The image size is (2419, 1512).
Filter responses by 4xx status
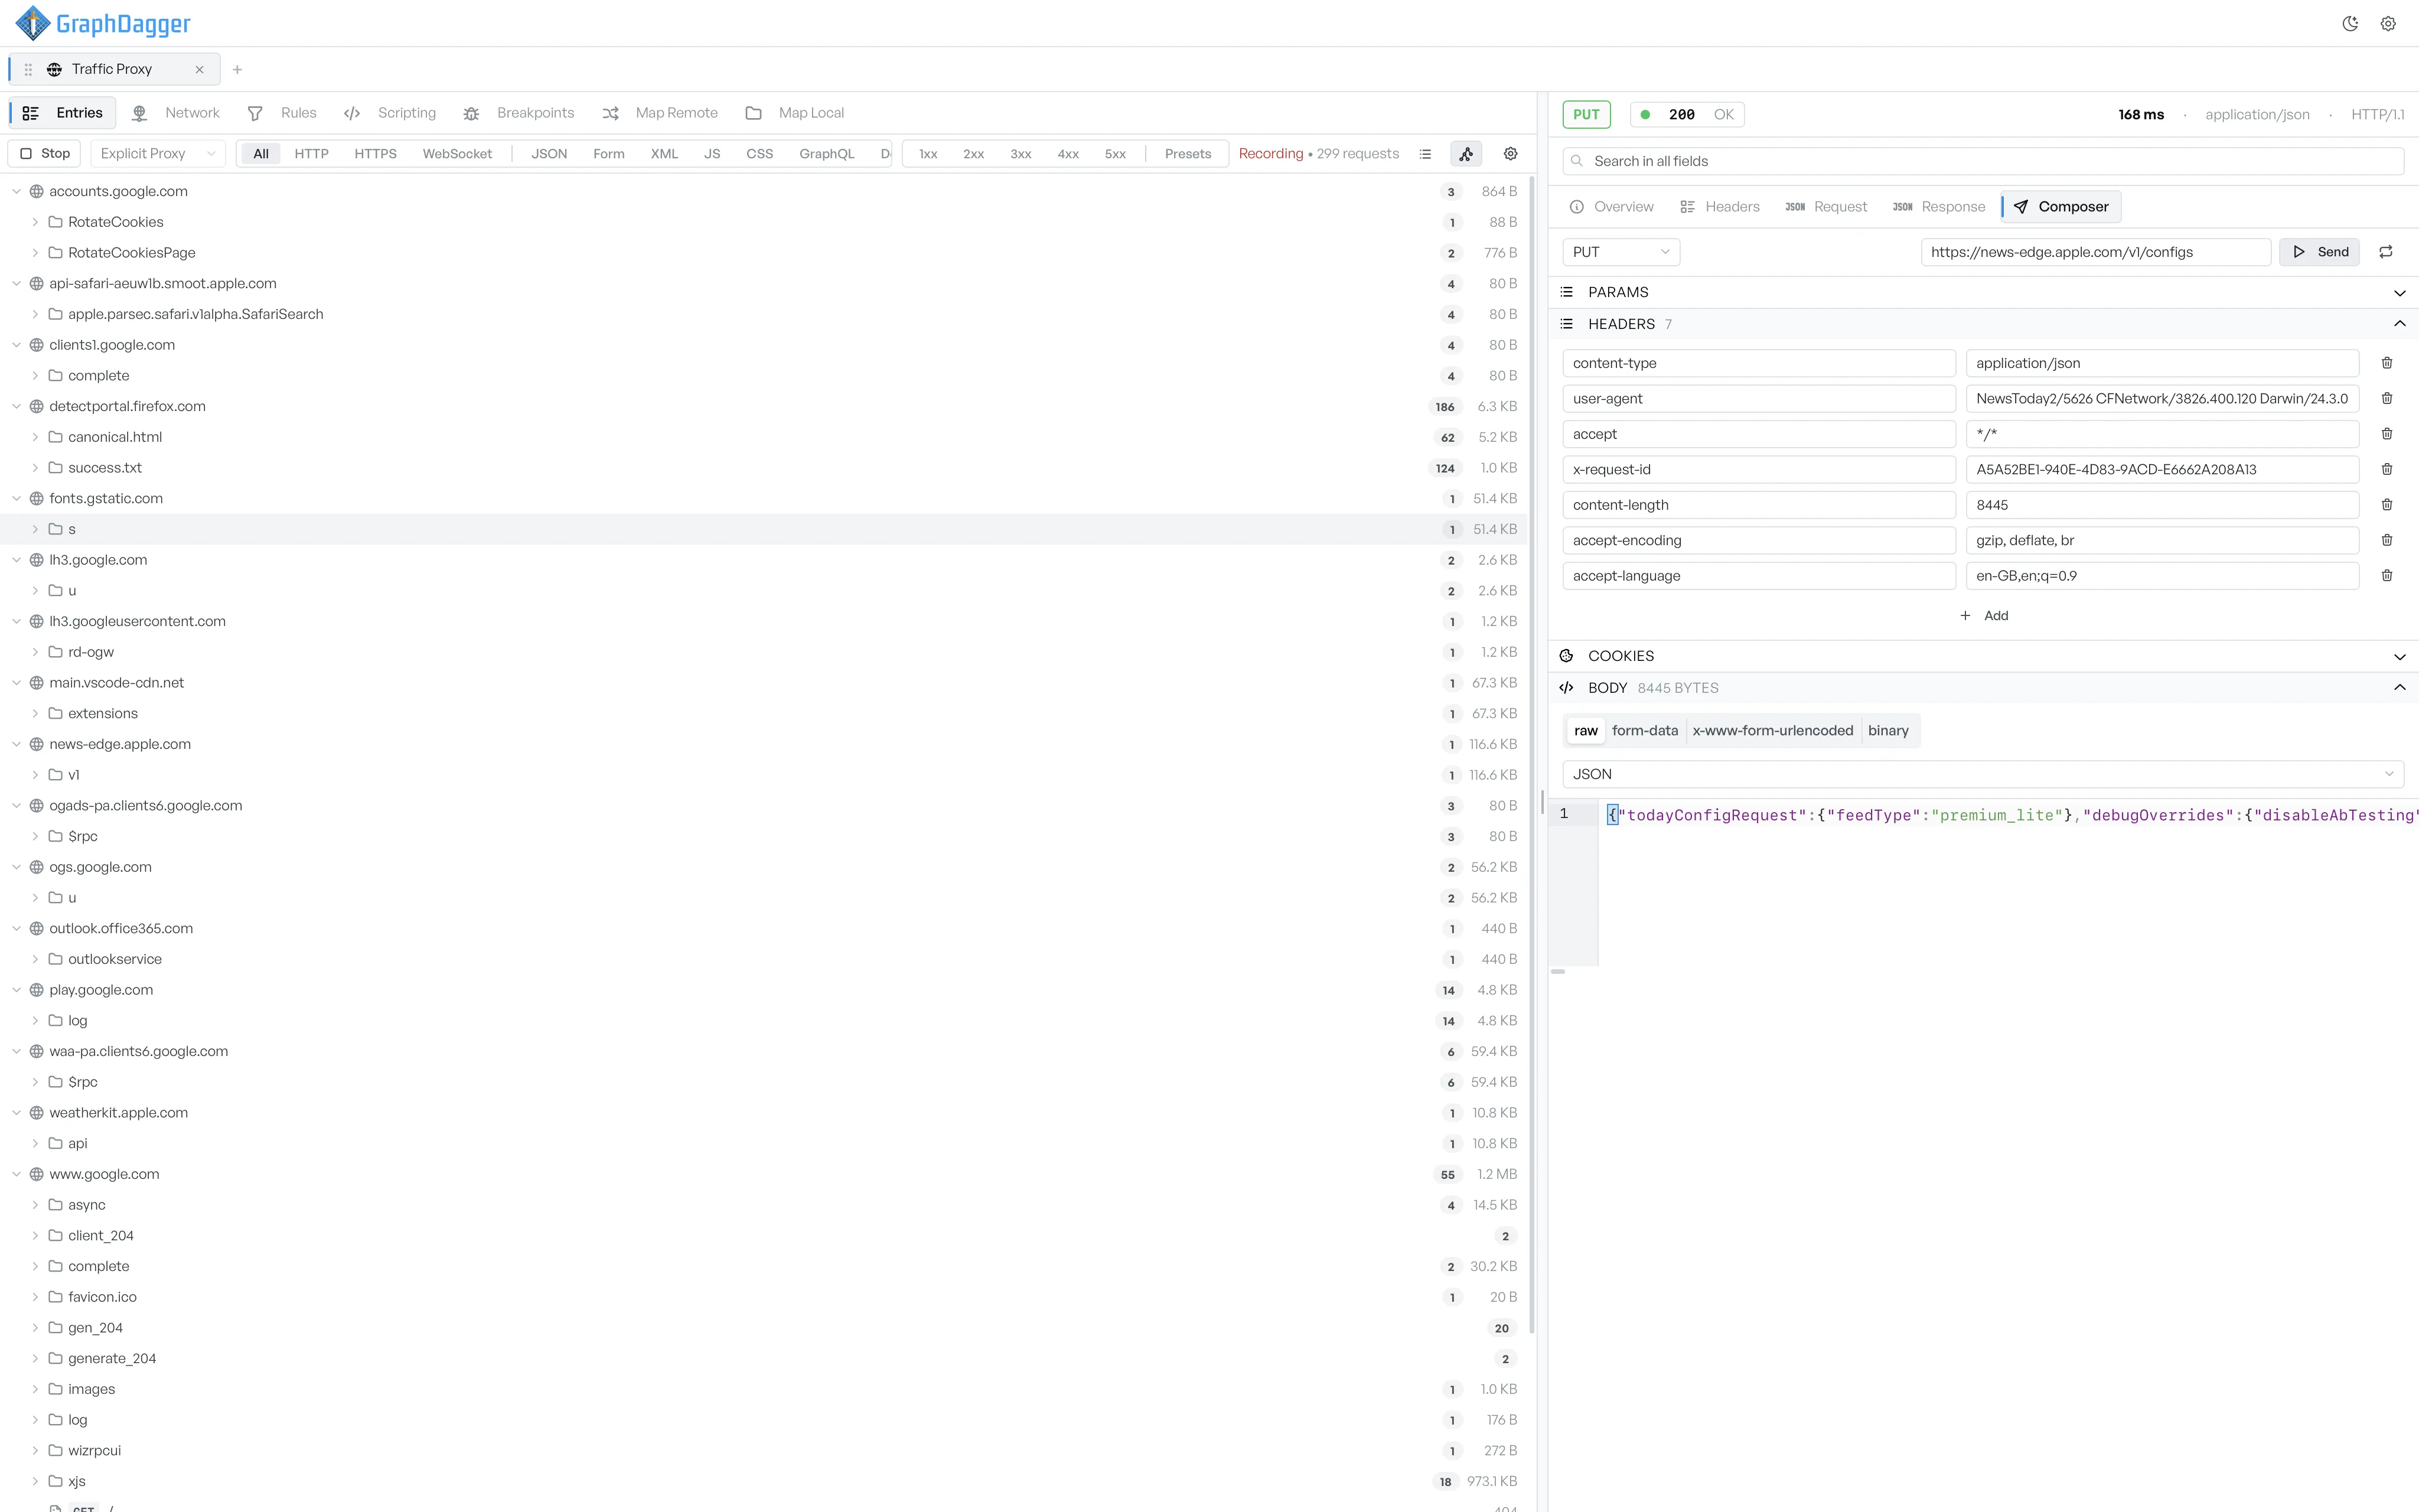[1068, 154]
